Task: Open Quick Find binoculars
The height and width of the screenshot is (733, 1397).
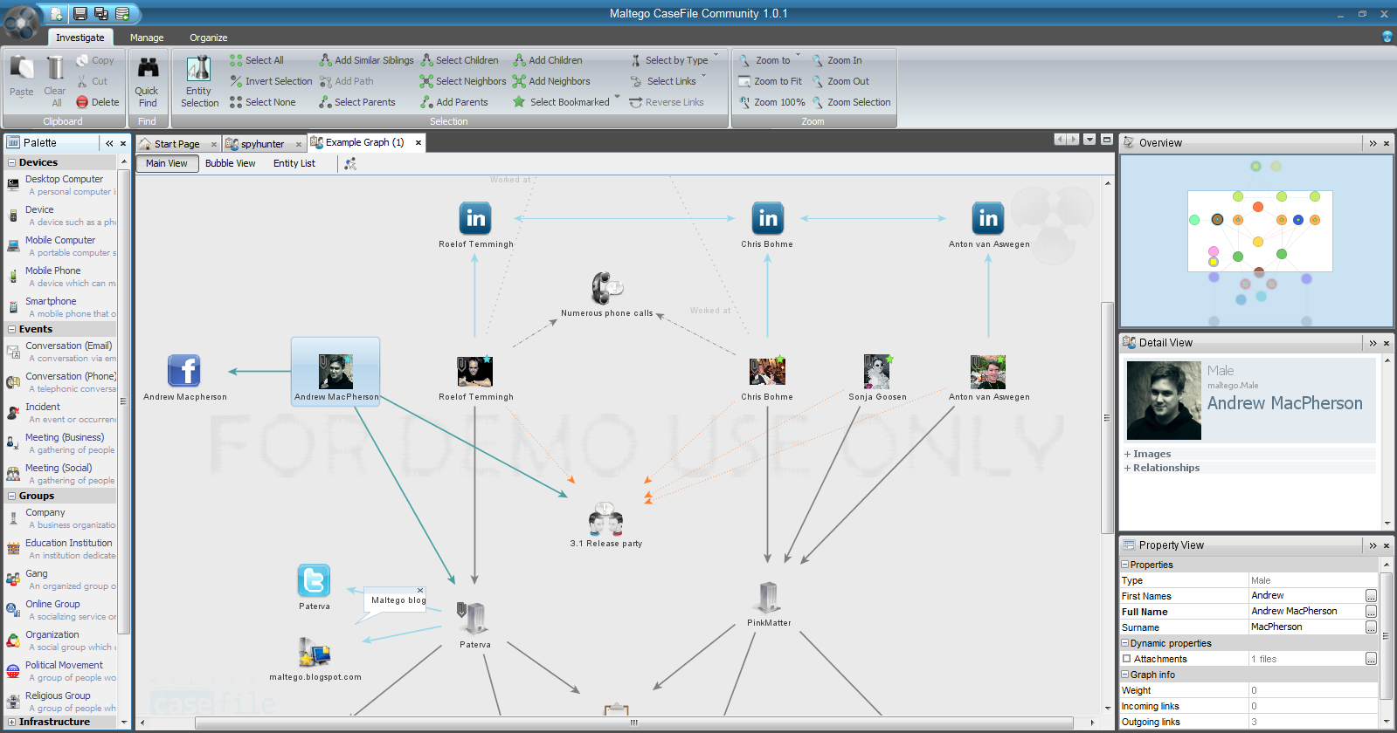Action: click(x=148, y=68)
